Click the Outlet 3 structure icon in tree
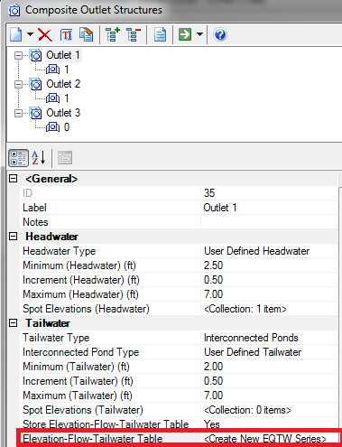 pos(36,113)
